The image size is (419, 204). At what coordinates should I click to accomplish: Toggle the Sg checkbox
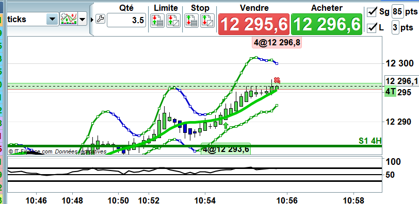coord(372,12)
